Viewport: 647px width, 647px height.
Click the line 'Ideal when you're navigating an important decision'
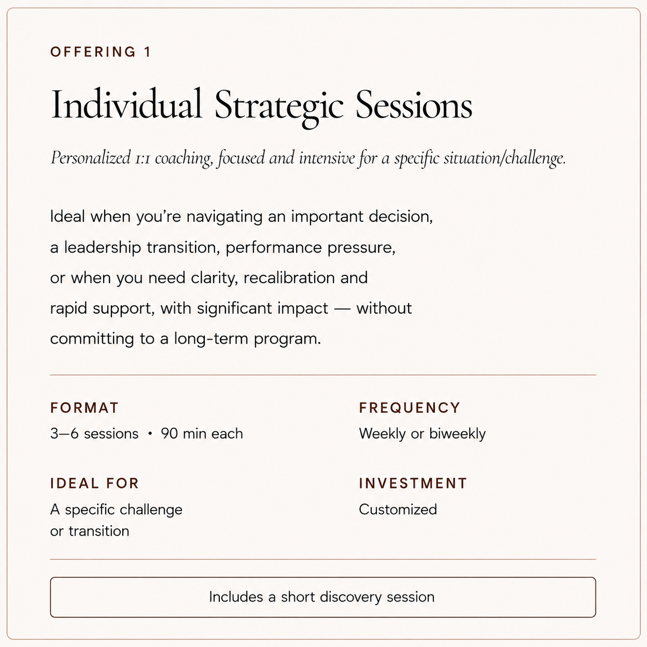[241, 217]
